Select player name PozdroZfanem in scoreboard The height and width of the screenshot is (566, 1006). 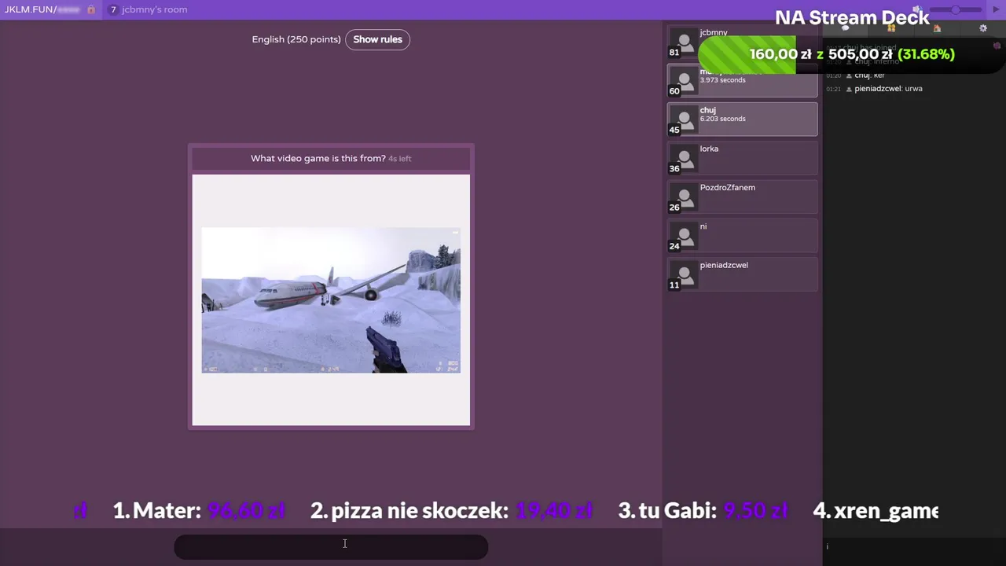(728, 187)
